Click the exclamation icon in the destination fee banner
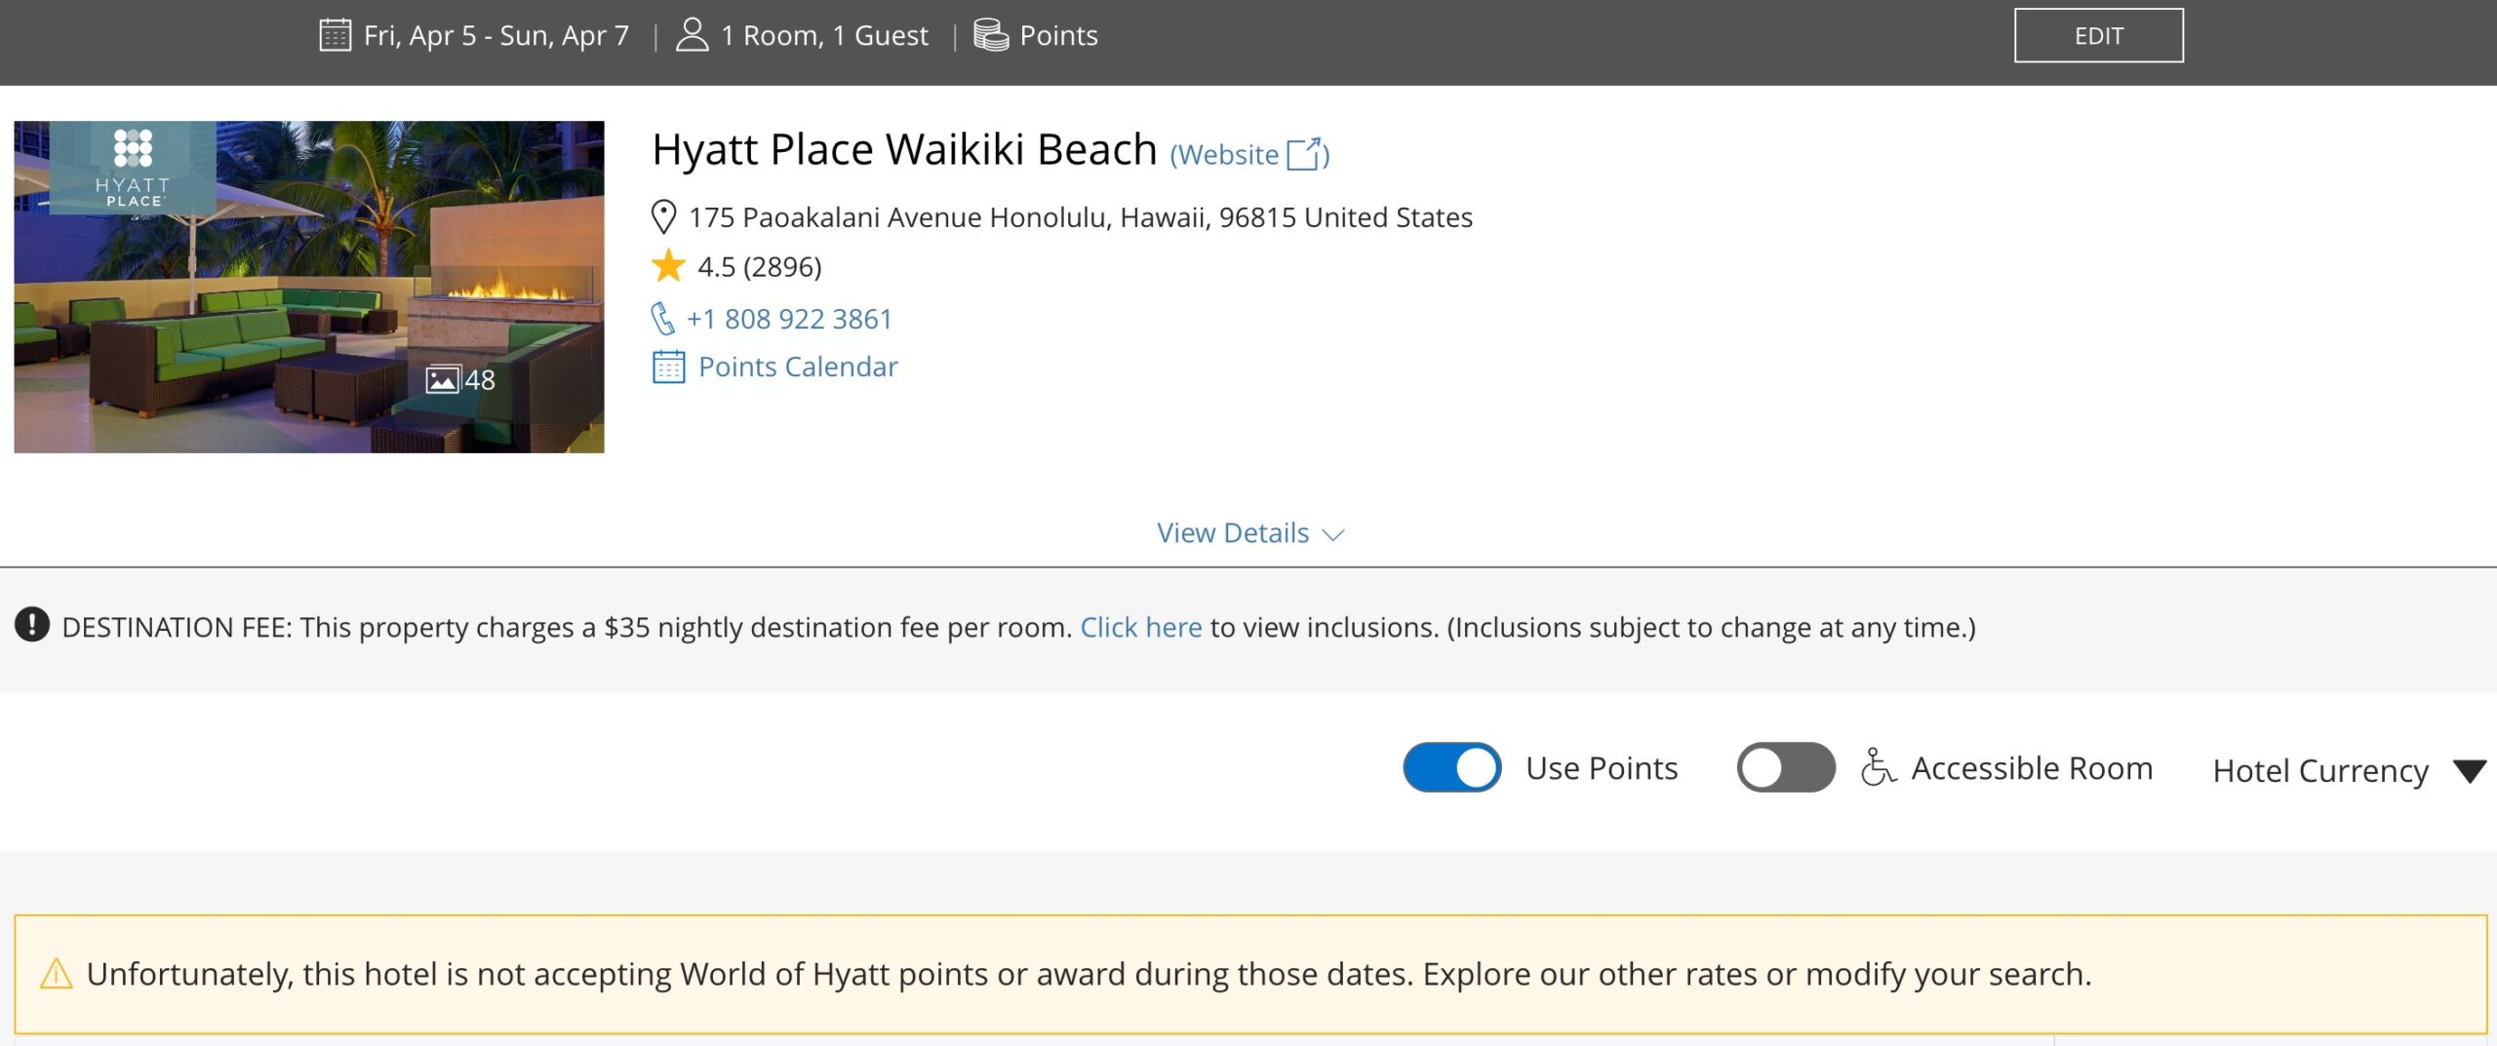This screenshot has width=2497, height=1046. (x=32, y=627)
